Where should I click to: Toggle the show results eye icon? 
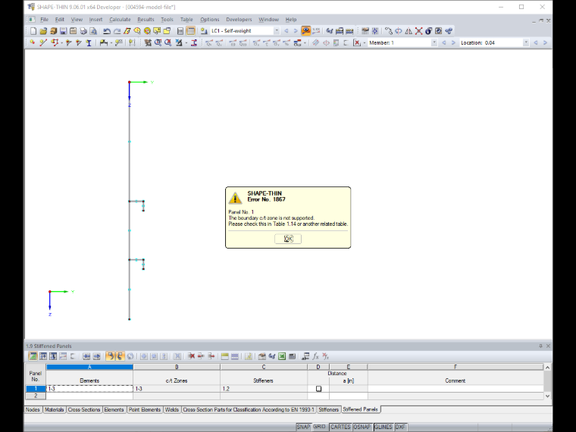click(305, 31)
